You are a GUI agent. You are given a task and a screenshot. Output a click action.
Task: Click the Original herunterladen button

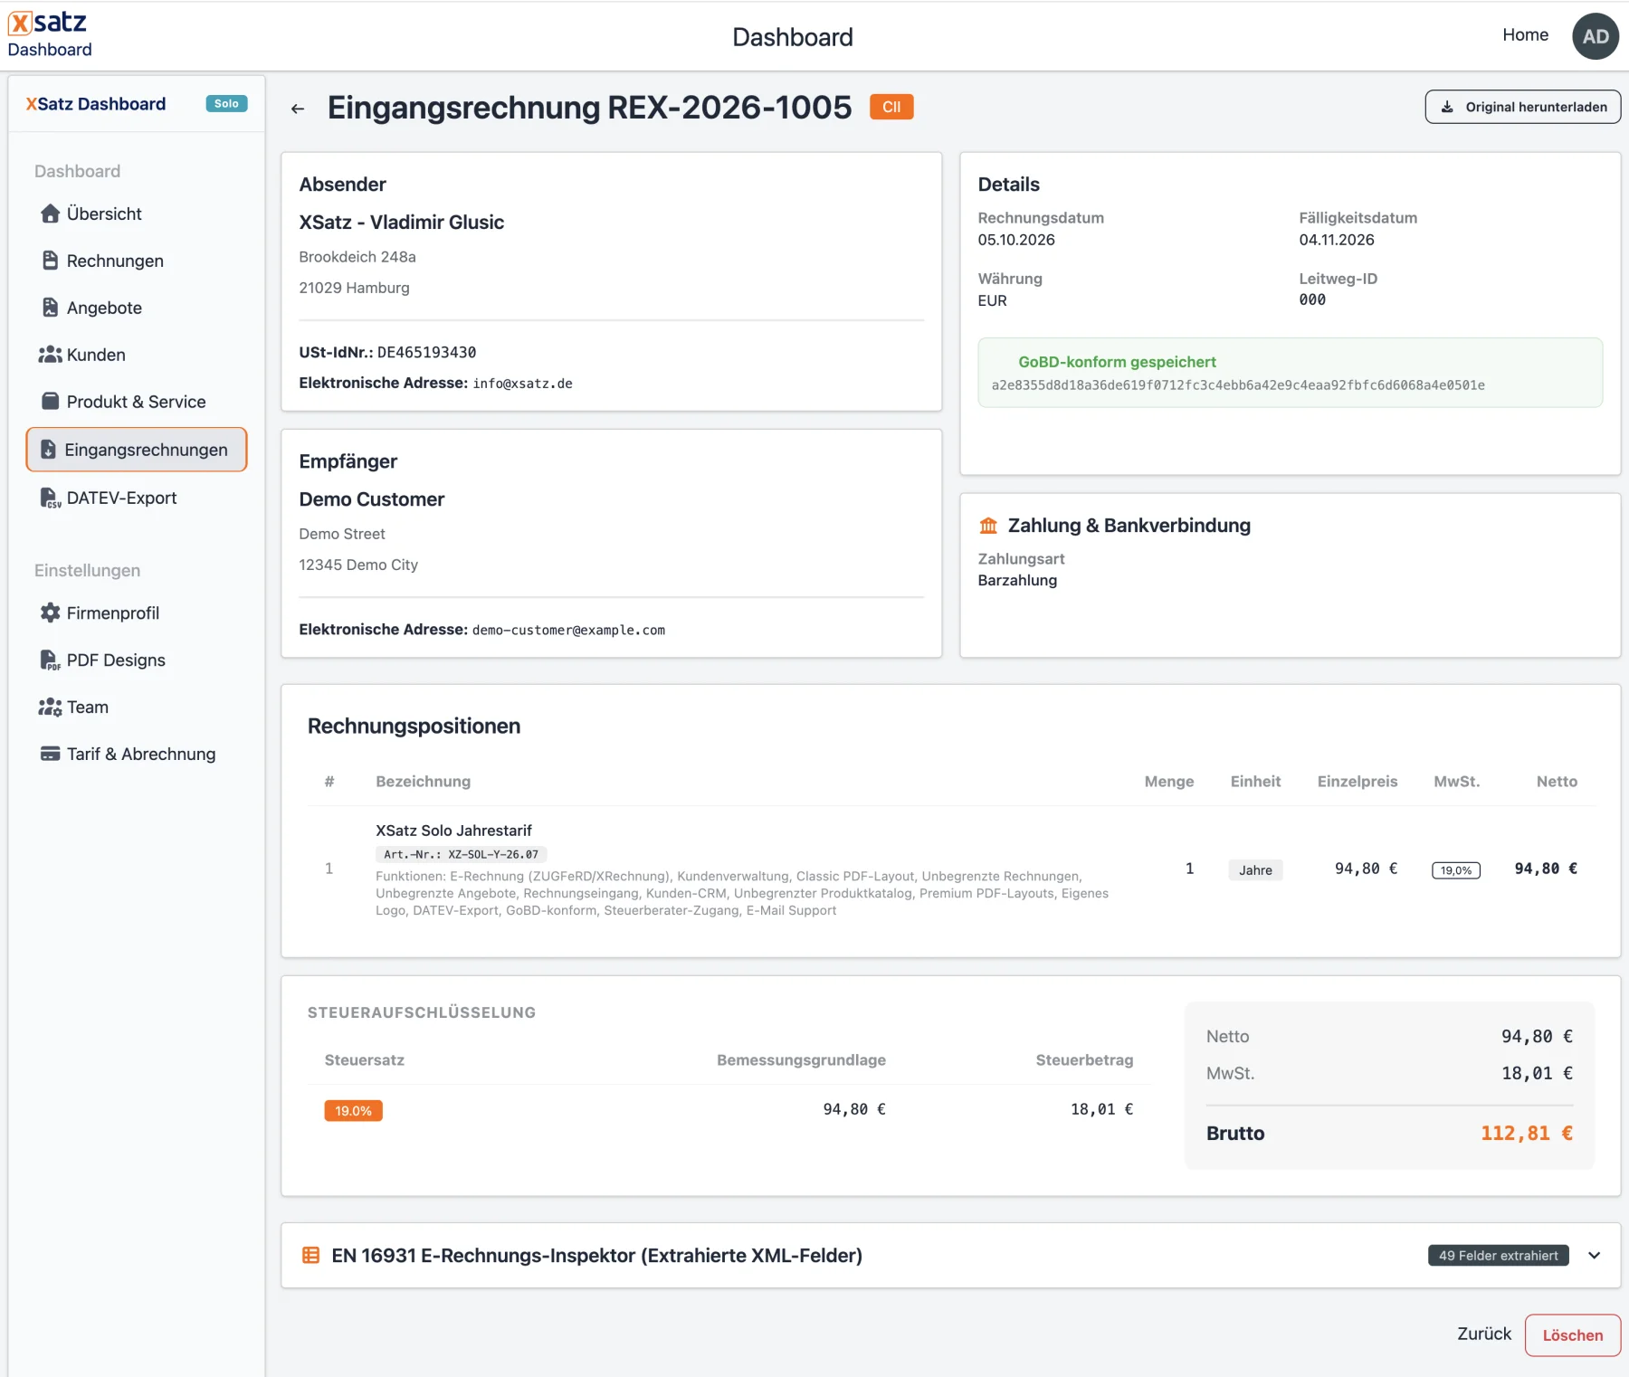1523,107
